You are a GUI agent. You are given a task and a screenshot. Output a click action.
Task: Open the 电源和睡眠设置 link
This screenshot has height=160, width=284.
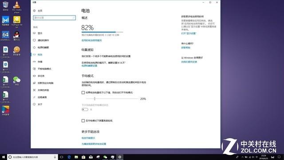[89, 66]
